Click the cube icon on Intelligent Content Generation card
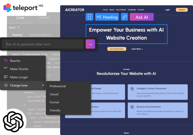Image resolution: width=193 pixels, height=135 pixels. coord(132,89)
